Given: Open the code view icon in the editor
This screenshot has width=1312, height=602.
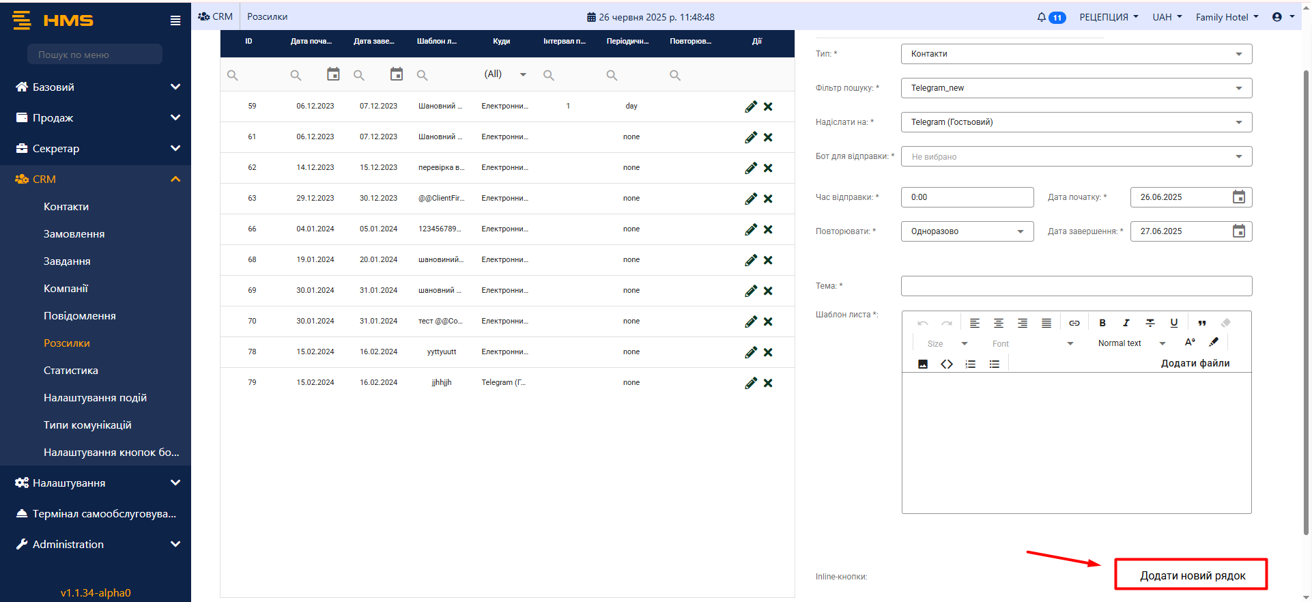Looking at the screenshot, I should coord(946,364).
